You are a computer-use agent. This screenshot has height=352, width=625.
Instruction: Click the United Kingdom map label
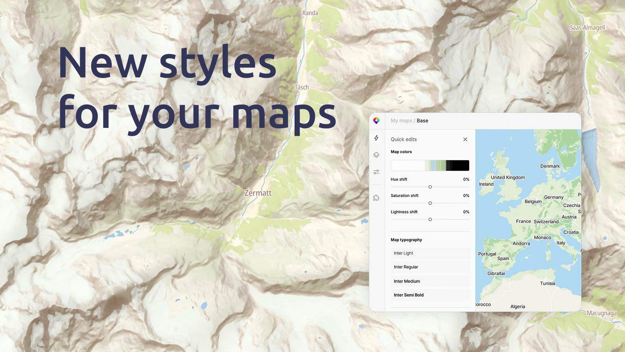(x=508, y=178)
